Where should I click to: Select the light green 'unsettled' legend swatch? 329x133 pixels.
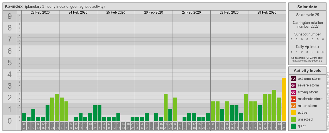point(293,119)
